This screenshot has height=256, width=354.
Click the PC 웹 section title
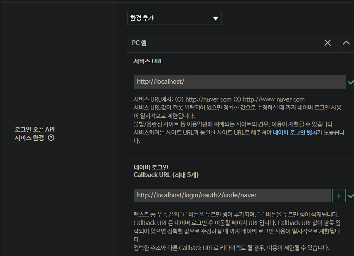pyautogui.click(x=139, y=43)
